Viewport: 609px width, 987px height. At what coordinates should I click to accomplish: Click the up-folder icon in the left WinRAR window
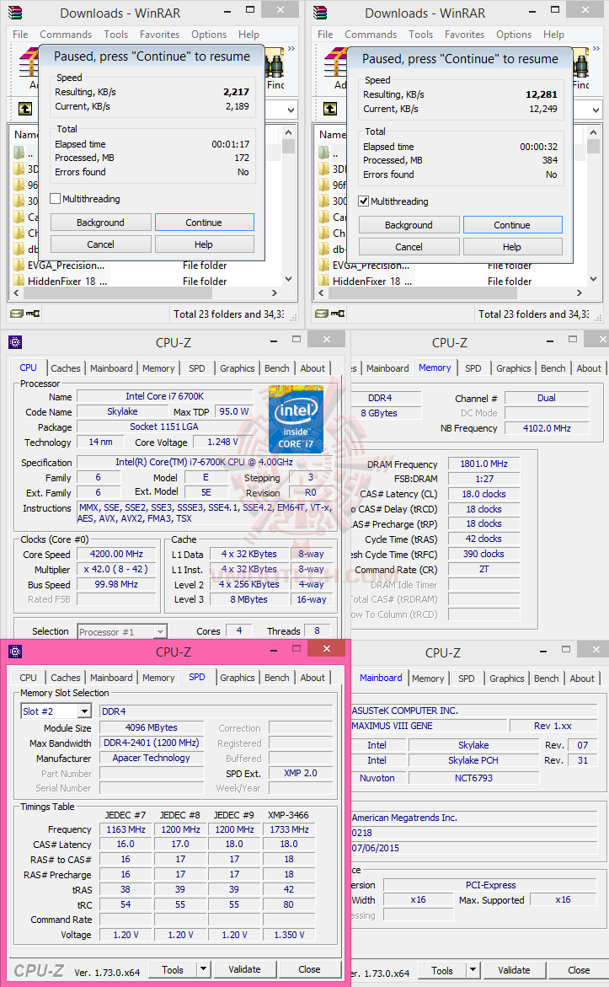click(25, 109)
